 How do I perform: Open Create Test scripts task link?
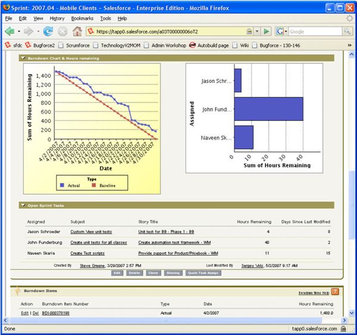pyautogui.click(x=87, y=253)
